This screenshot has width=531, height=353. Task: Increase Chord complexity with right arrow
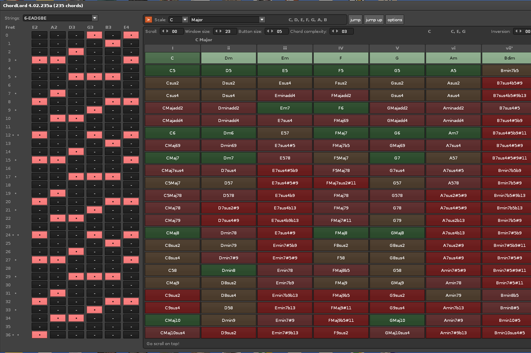pos(337,31)
